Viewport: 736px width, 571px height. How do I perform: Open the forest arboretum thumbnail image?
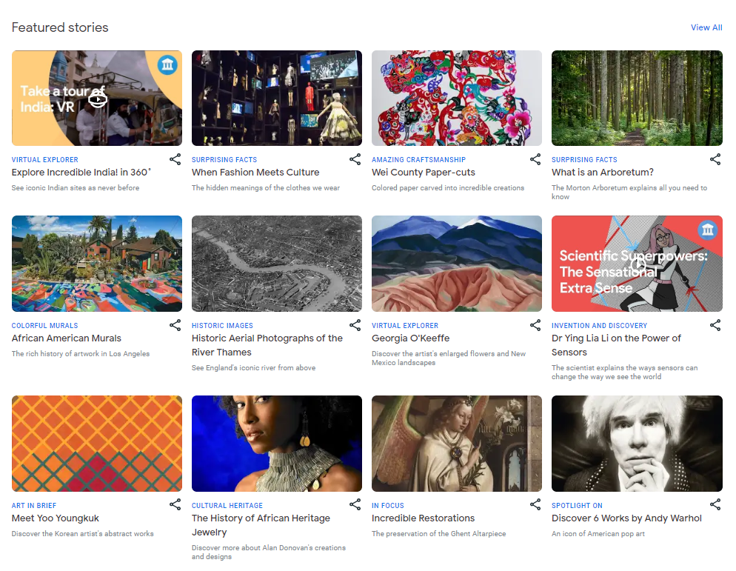click(637, 98)
